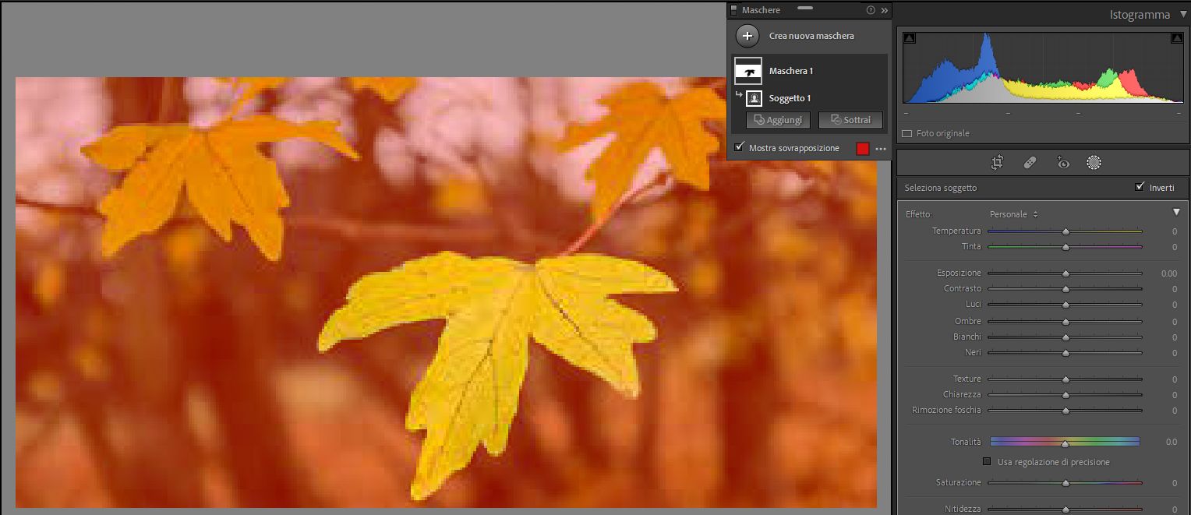Click the Temperatura slider handle
Screen dimensions: 1191x515
1066,231
